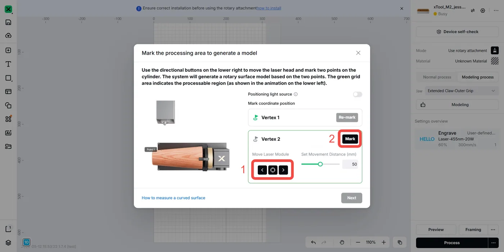Image resolution: width=504 pixels, height=252 pixels.
Task: Switch to the Modeling process tab
Action: (478, 77)
